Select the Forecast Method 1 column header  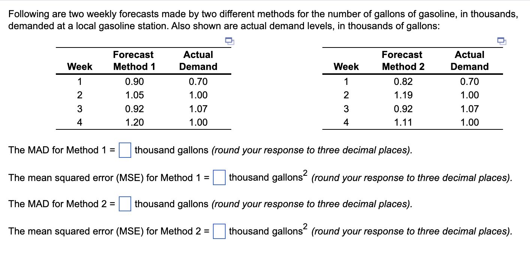pyautogui.click(x=134, y=61)
